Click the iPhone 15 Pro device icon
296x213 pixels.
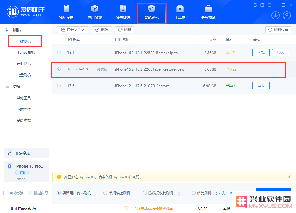(9, 166)
